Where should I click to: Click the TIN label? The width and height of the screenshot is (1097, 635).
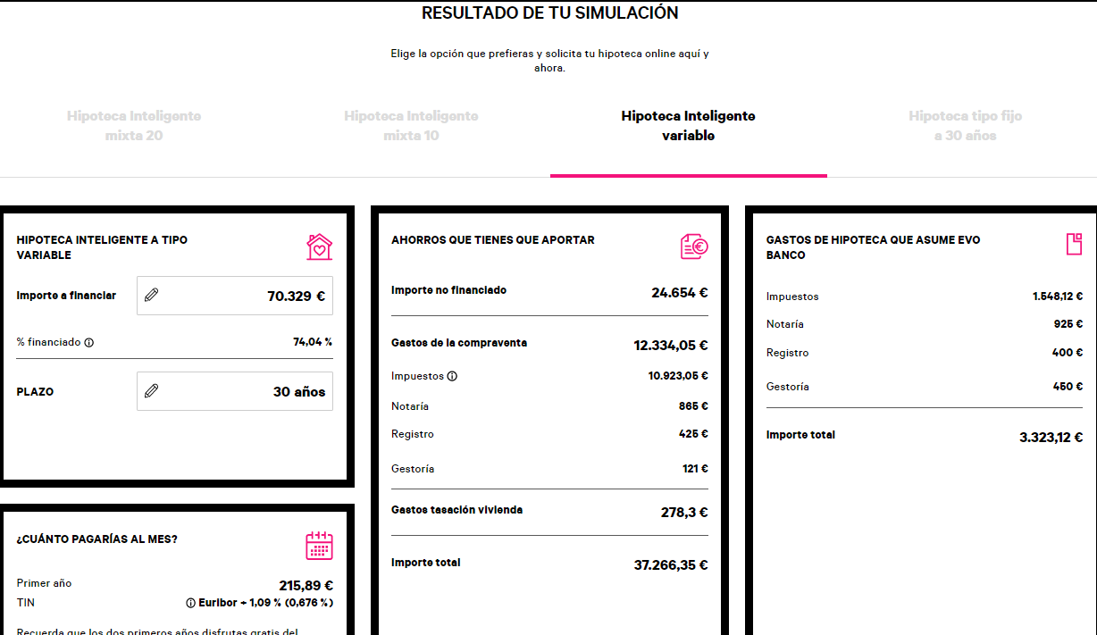(x=25, y=603)
